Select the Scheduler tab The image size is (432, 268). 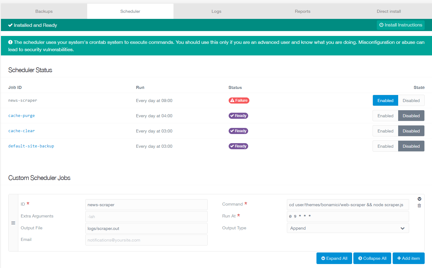(130, 11)
